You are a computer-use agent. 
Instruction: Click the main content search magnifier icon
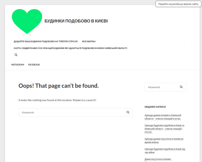click(128, 112)
